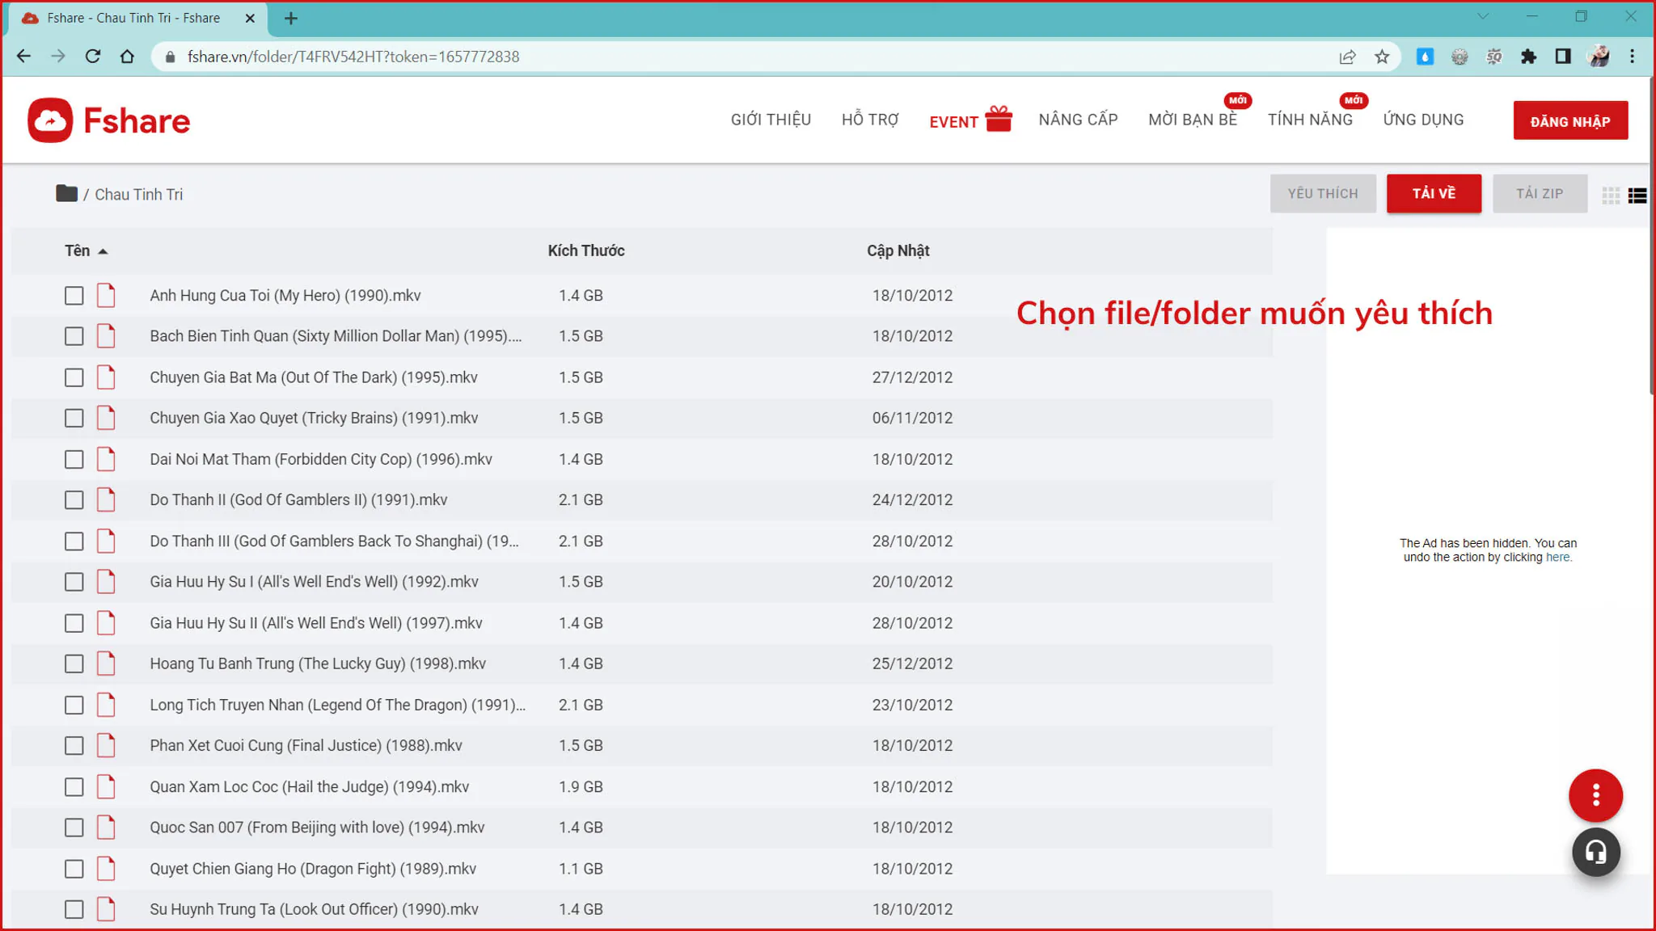The width and height of the screenshot is (1656, 931).
Task: Click the ĐĂNG NHẬP login button
Action: point(1570,120)
